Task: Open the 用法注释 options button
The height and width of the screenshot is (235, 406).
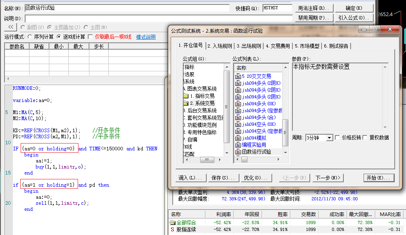Action: (314, 8)
